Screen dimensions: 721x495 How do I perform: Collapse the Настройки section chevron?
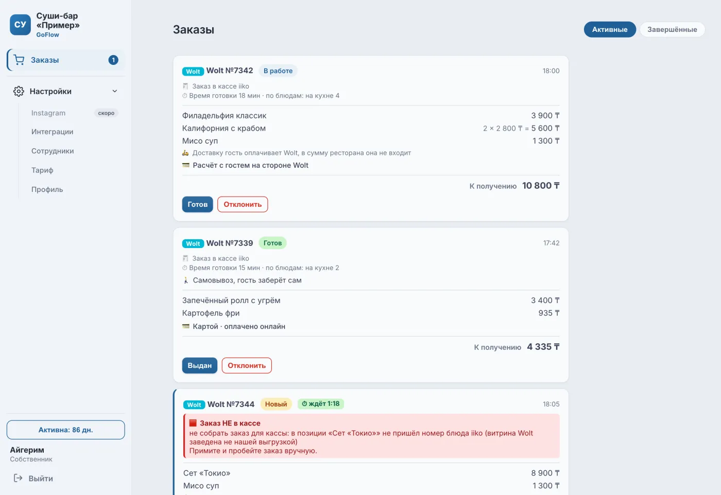pyautogui.click(x=115, y=91)
